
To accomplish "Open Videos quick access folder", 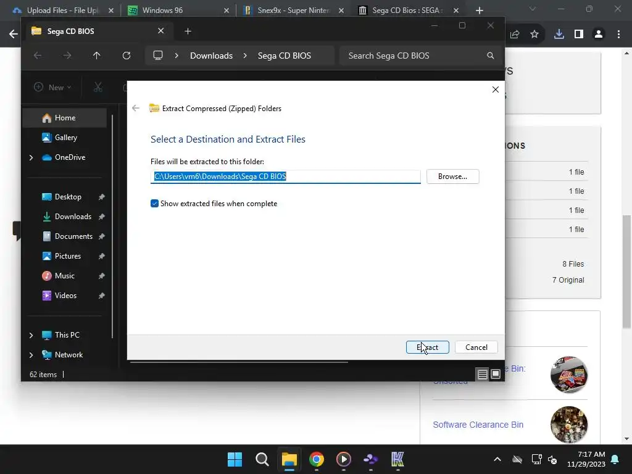I will pos(64,296).
